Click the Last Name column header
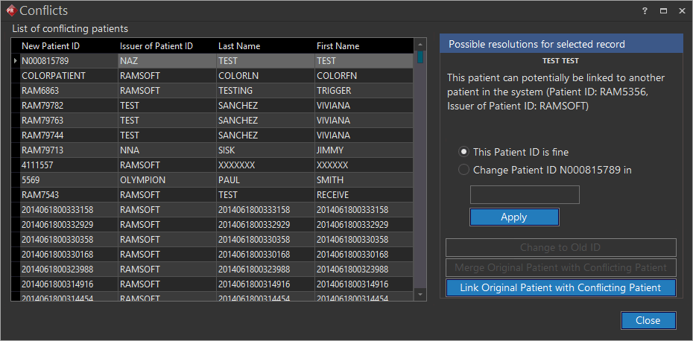This screenshot has height=341, width=693. pyautogui.click(x=239, y=46)
